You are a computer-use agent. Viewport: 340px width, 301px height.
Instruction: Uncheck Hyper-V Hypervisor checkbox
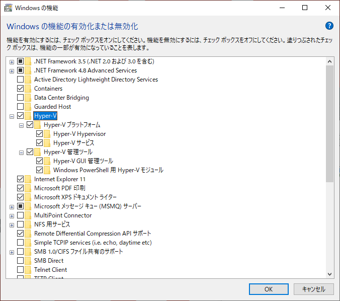coord(39,134)
